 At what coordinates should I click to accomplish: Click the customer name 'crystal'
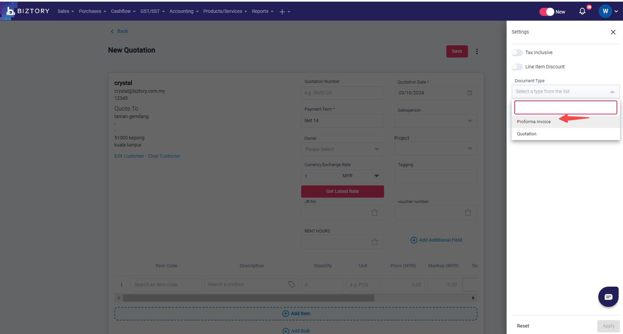tap(123, 83)
